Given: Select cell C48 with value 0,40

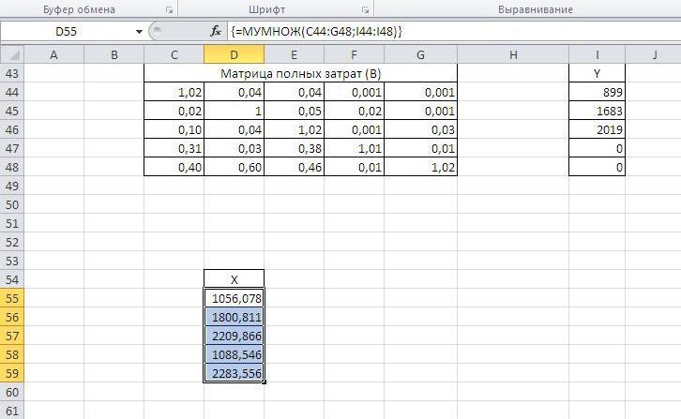Looking at the screenshot, I should (174, 167).
